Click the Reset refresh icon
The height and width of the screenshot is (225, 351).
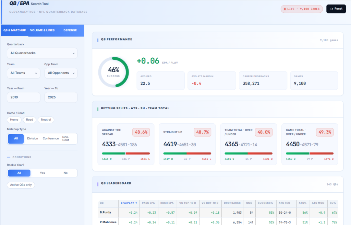[331, 9]
